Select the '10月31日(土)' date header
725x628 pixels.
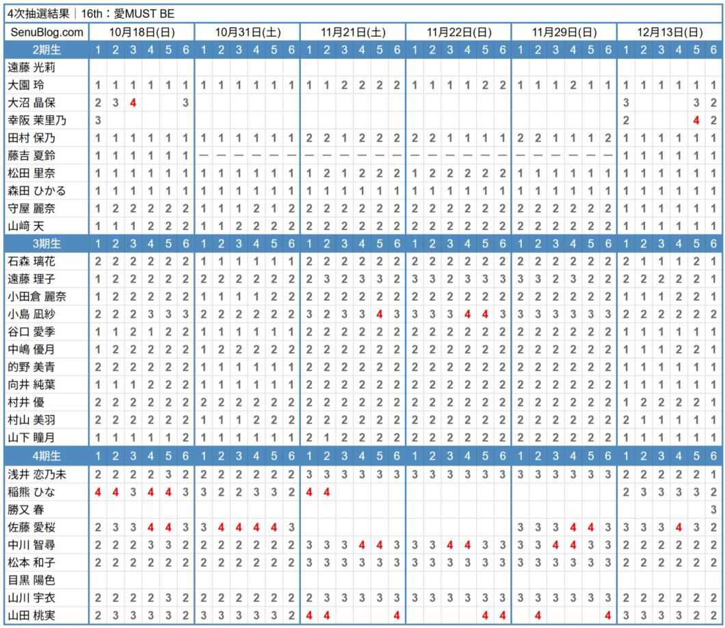coord(248,32)
